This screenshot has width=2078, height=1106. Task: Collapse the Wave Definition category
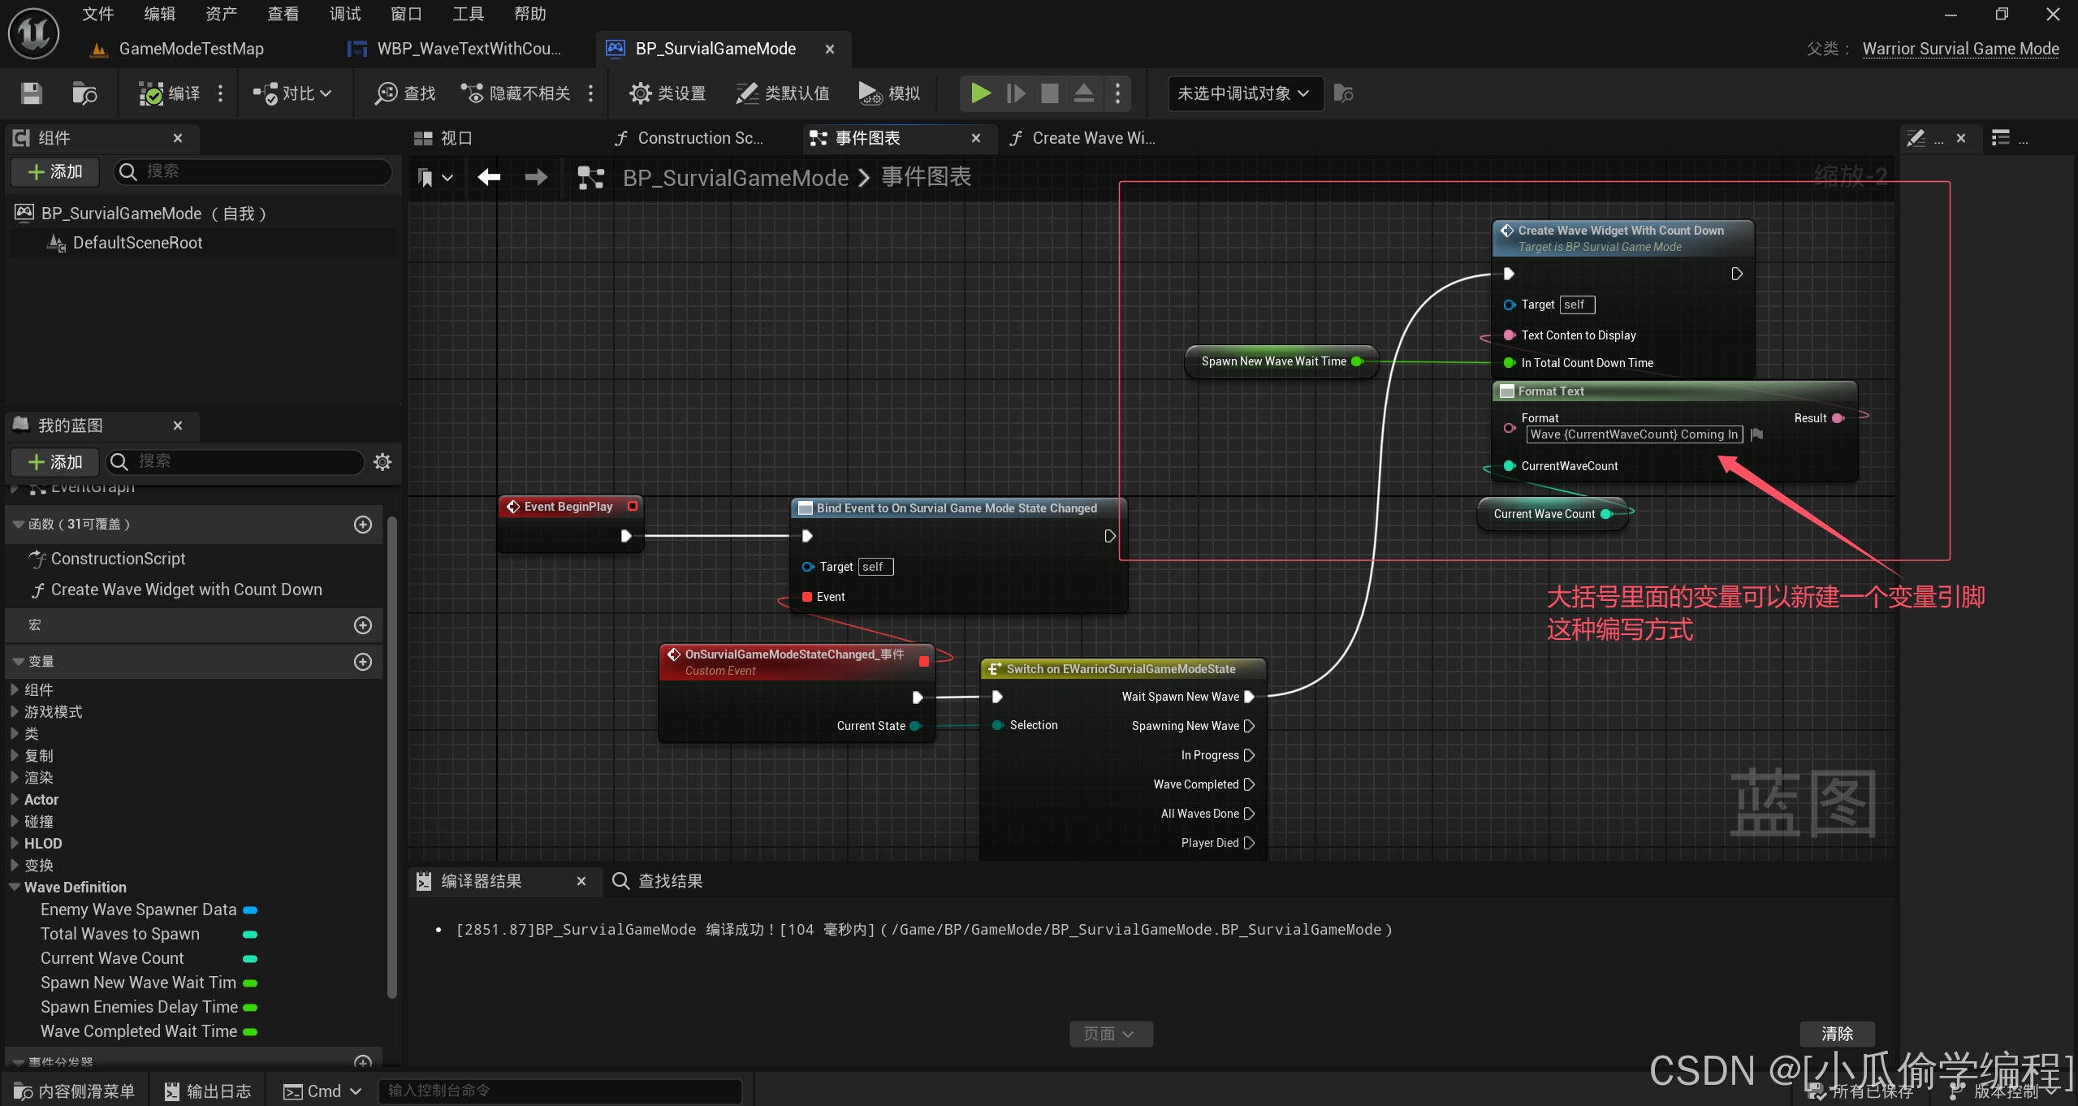coord(15,888)
